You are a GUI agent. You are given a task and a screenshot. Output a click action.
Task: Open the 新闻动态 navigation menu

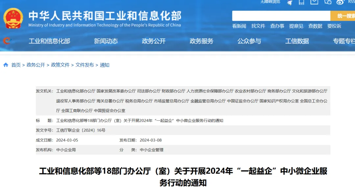tap(106, 41)
